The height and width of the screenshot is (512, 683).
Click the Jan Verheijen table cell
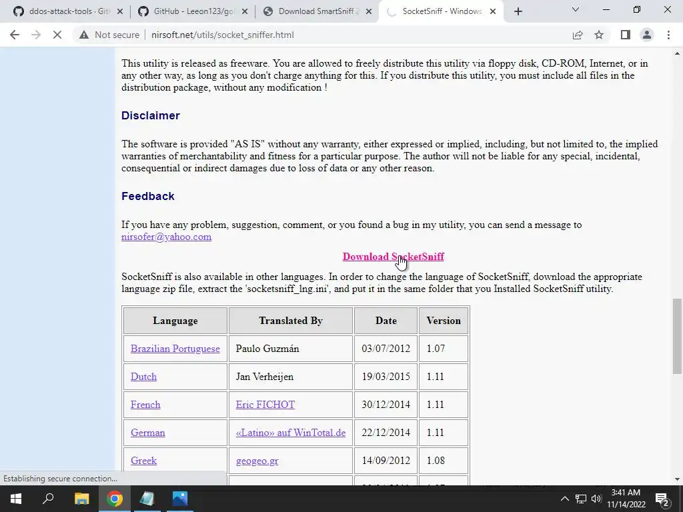click(291, 377)
